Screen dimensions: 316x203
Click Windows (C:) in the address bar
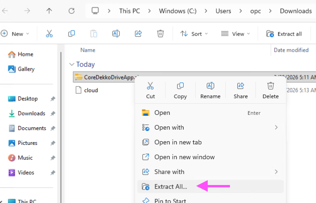178,11
